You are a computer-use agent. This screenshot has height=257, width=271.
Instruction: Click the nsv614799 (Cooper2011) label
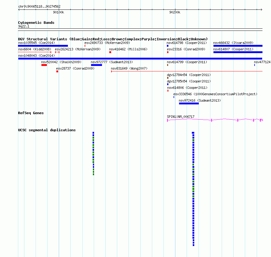click(x=187, y=62)
